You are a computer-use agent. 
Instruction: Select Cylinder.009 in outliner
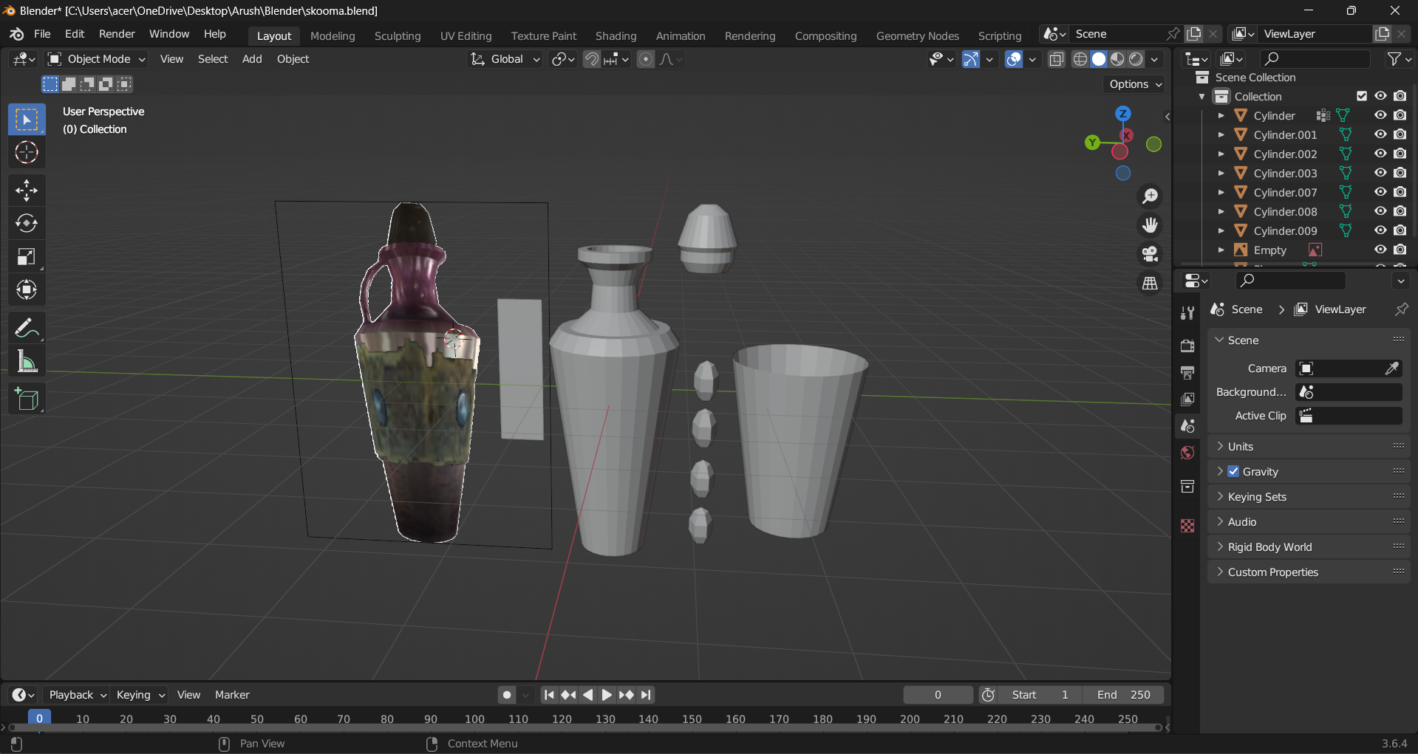click(1285, 230)
